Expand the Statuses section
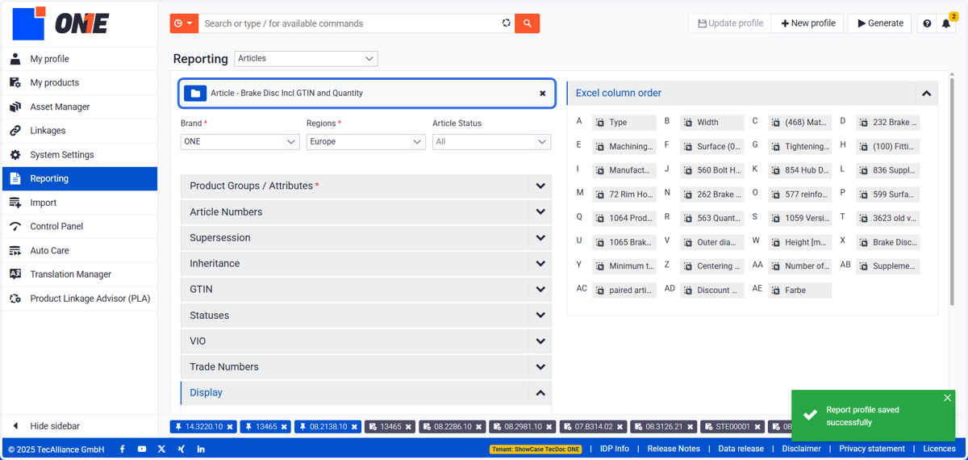The image size is (968, 460). [x=366, y=315]
